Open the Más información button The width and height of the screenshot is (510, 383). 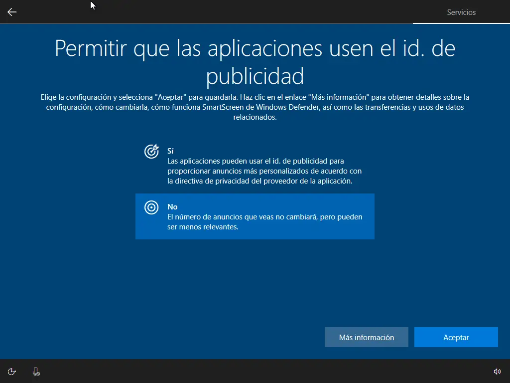pyautogui.click(x=366, y=338)
